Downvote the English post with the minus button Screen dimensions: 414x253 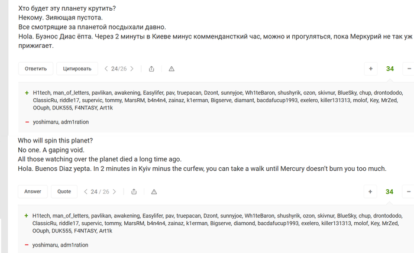pos(408,192)
